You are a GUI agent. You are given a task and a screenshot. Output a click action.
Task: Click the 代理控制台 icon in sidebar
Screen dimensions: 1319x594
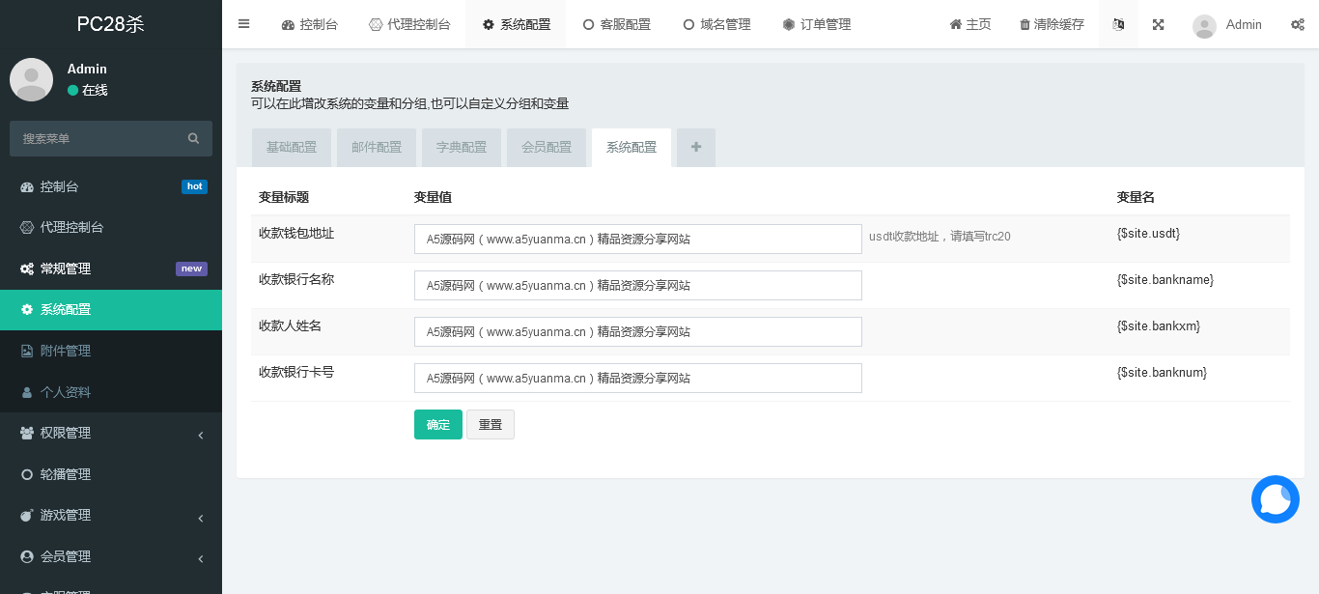[x=27, y=228]
